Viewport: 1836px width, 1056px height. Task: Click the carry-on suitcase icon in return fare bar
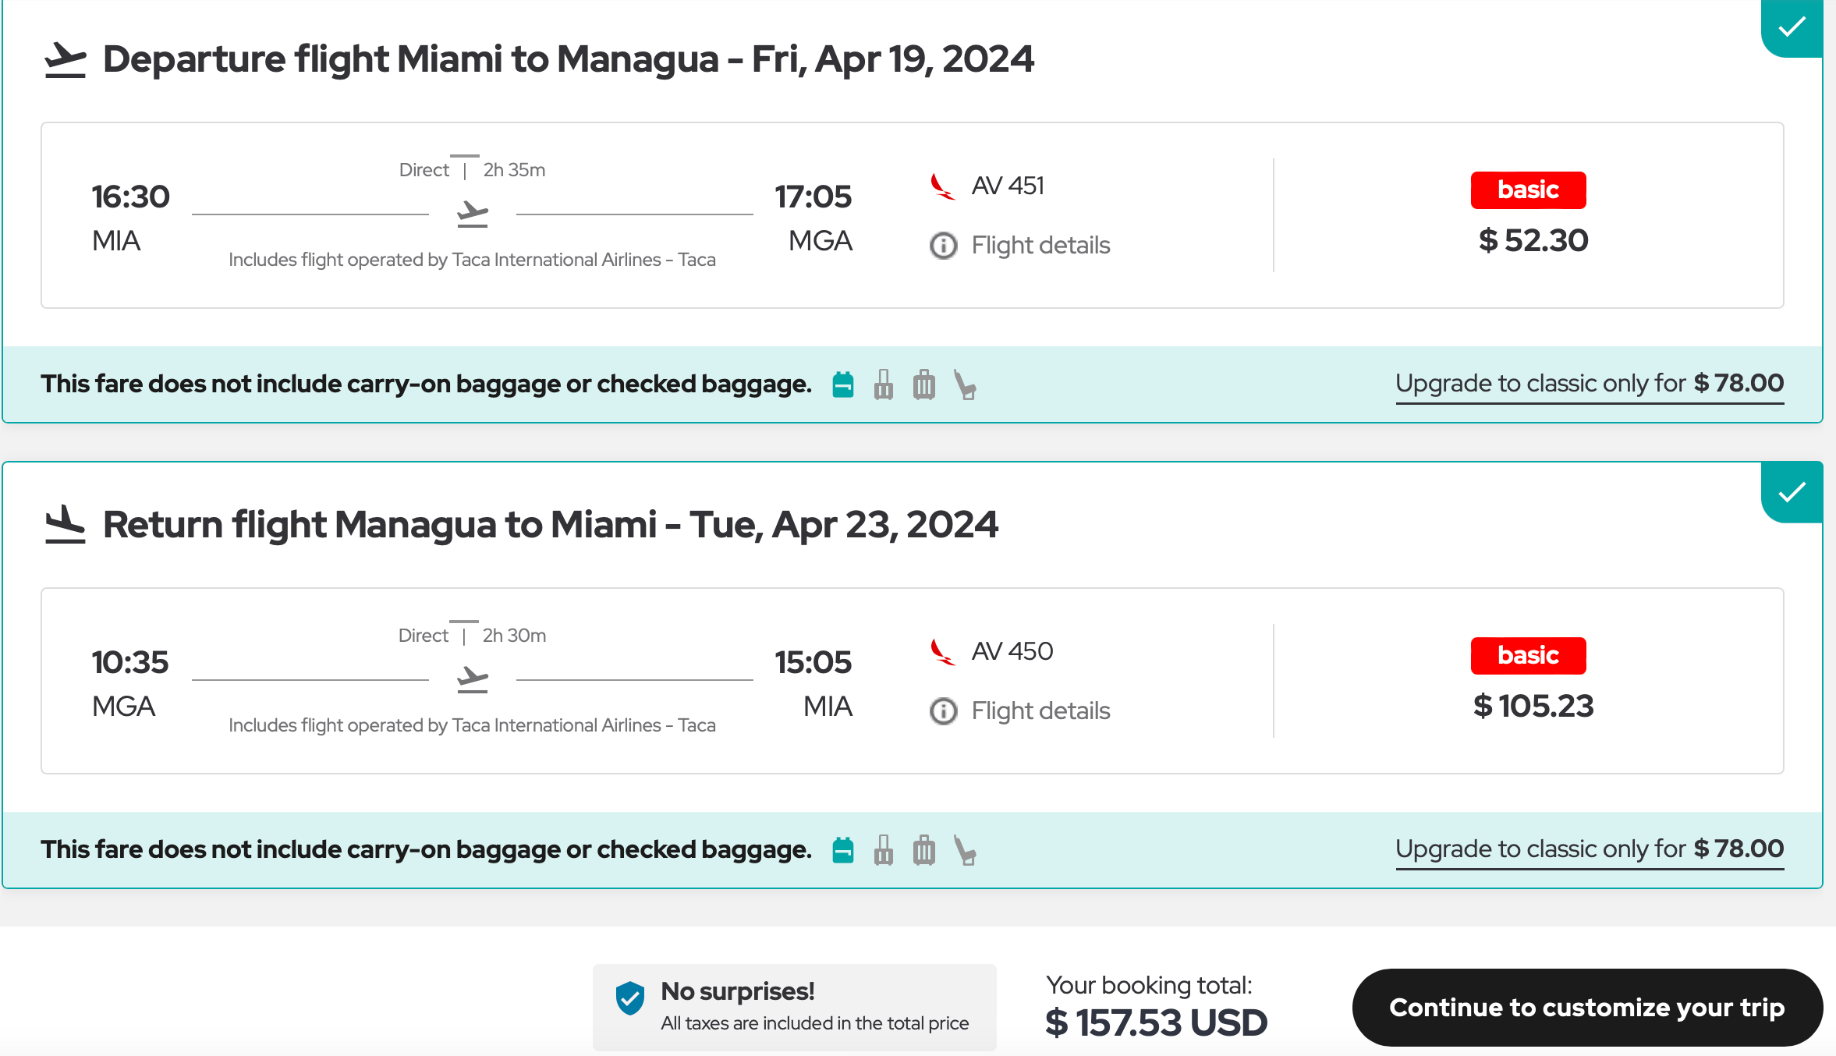click(883, 850)
